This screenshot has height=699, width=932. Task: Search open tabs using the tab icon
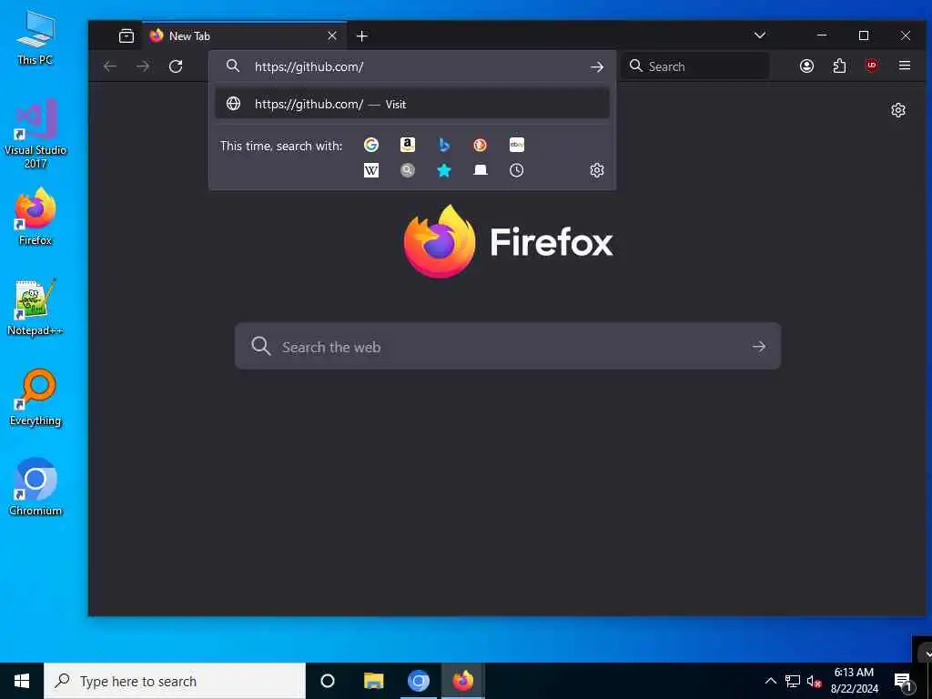click(x=481, y=170)
